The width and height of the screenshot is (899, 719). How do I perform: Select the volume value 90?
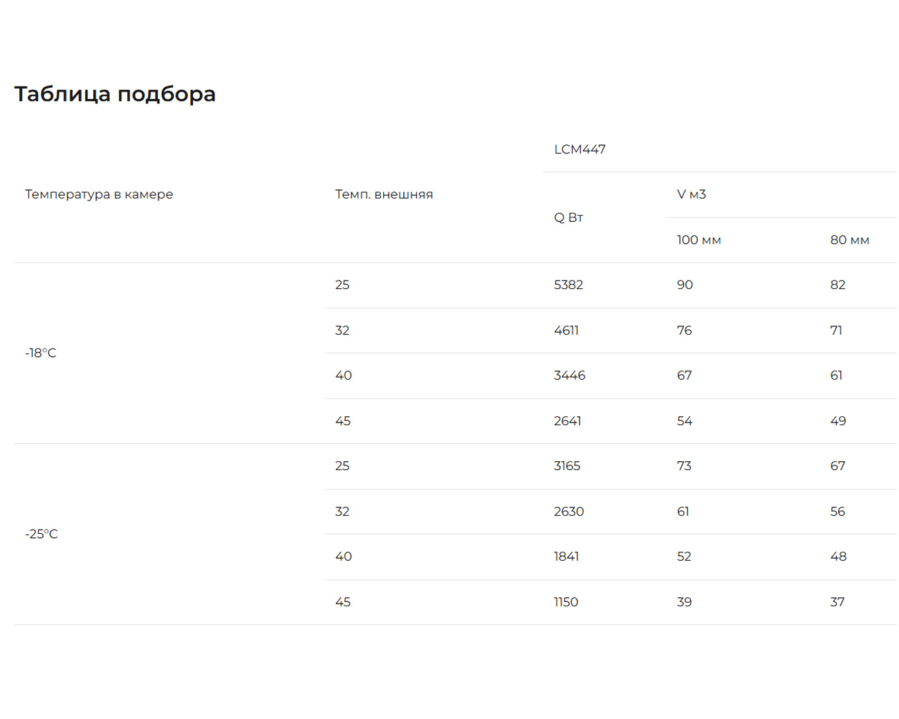click(685, 285)
